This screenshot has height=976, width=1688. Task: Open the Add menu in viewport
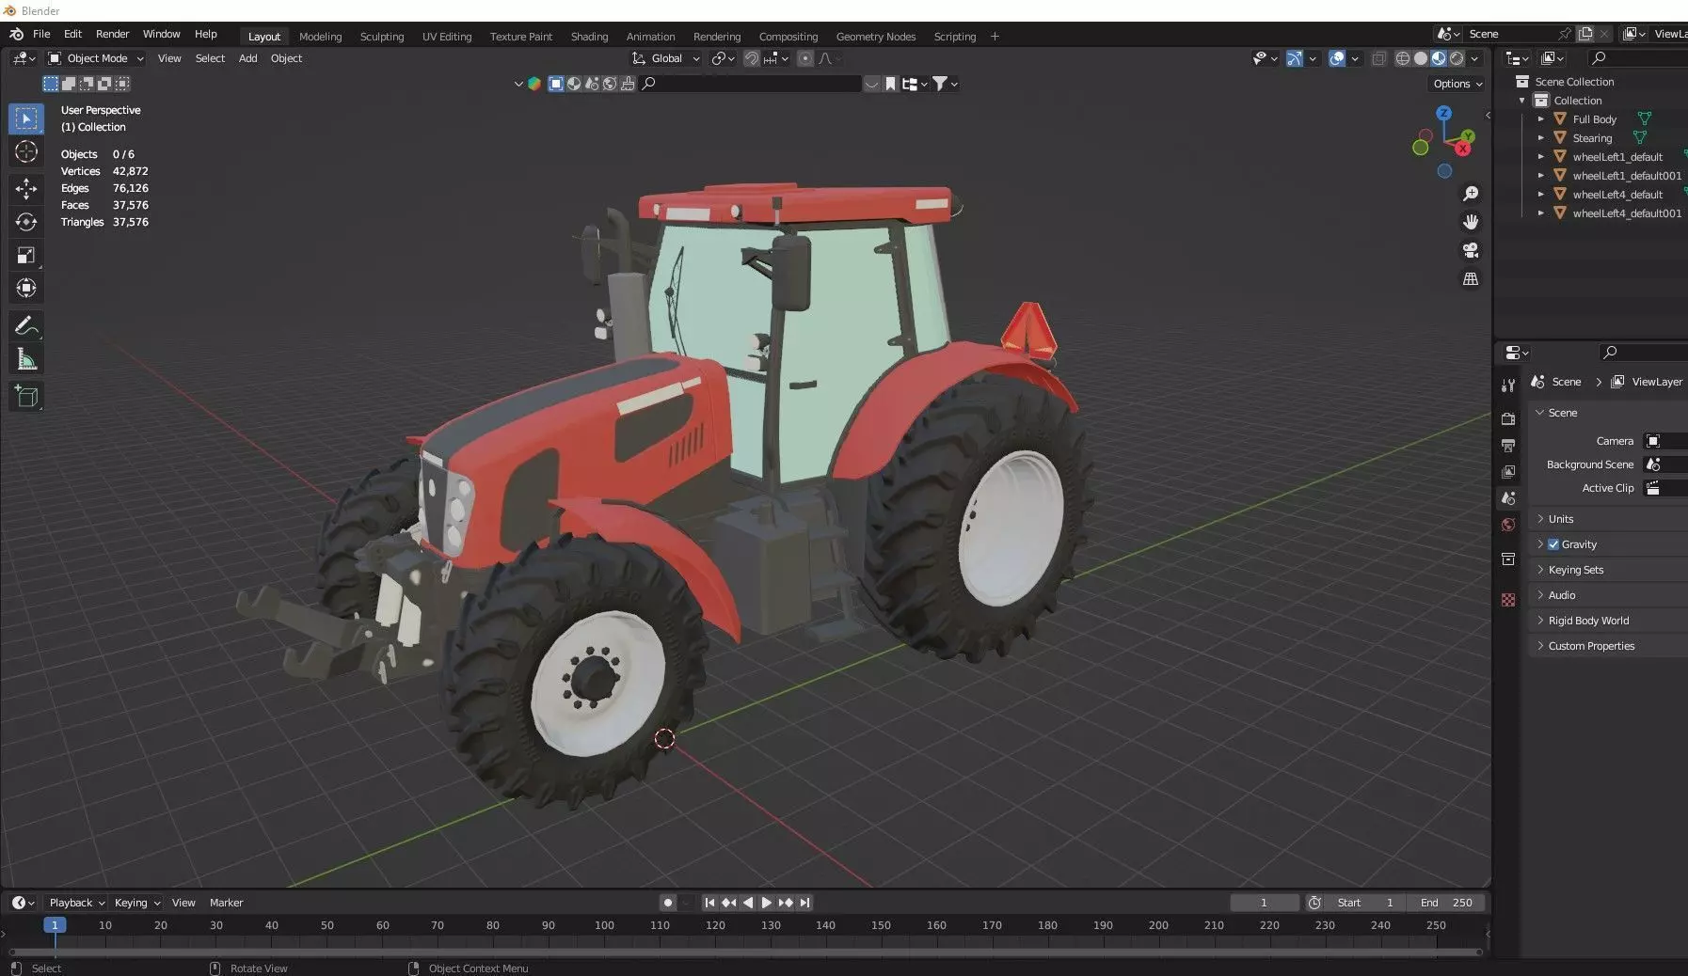247,58
